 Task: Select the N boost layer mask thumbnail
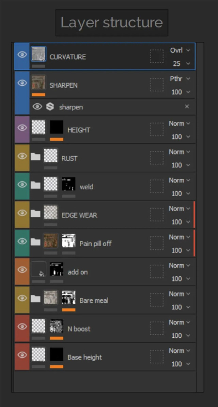coord(57,326)
